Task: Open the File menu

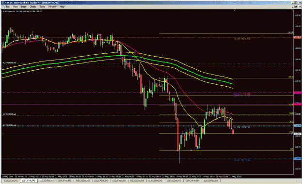Action: point(8,7)
